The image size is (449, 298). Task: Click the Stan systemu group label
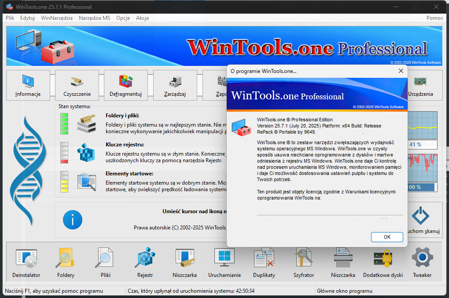74,106
